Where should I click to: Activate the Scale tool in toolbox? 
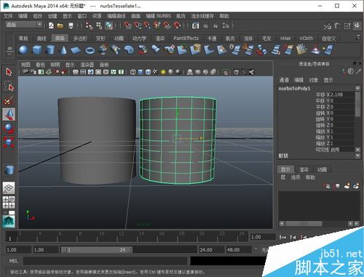point(9,142)
